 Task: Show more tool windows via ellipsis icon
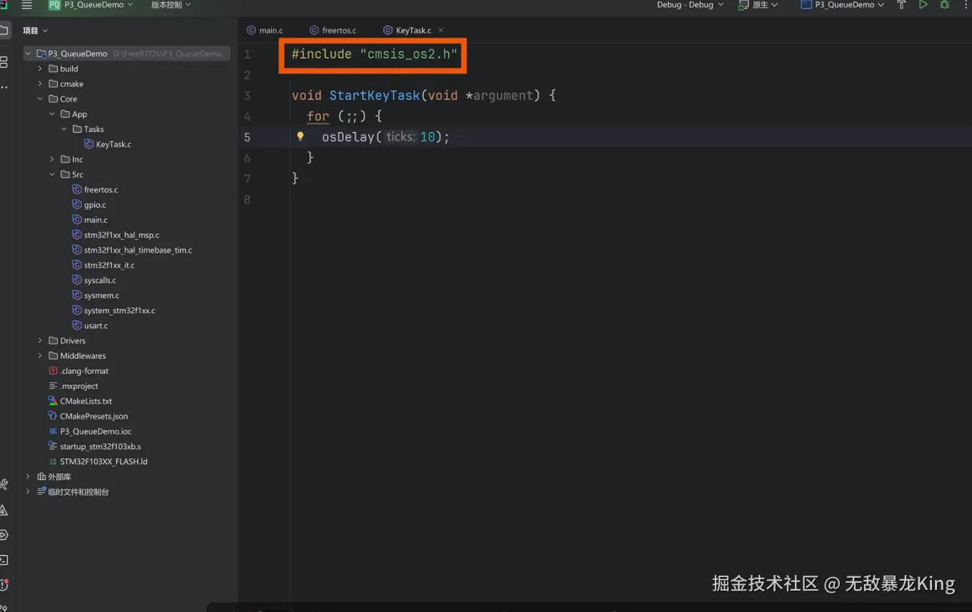(x=4, y=87)
